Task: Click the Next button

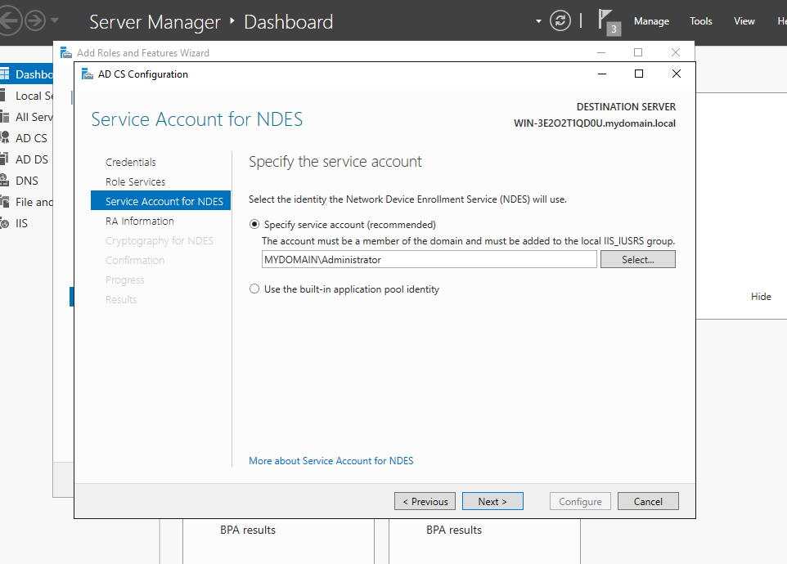Action: [492, 501]
